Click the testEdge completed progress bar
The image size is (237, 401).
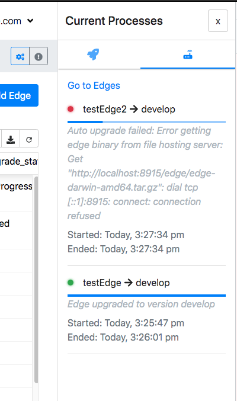(146, 296)
